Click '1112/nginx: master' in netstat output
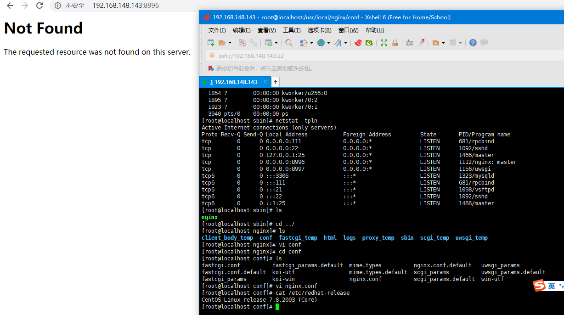This screenshot has height=315, width=564. [x=488, y=162]
